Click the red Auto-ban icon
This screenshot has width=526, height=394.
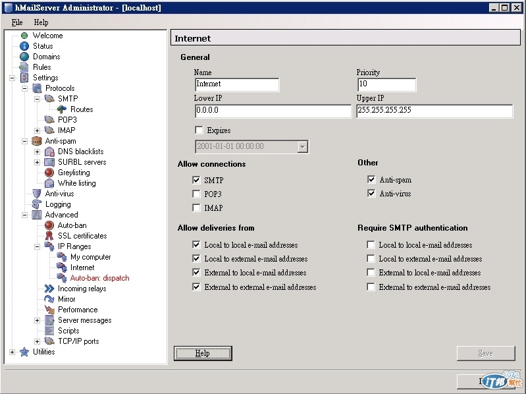tap(49, 225)
